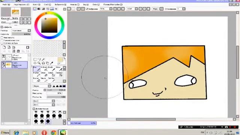Open the Окно menu
Screen dimensions: 240x135
tap(96, 4)
